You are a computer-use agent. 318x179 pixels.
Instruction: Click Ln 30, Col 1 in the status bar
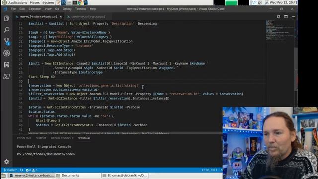click(x=209, y=170)
